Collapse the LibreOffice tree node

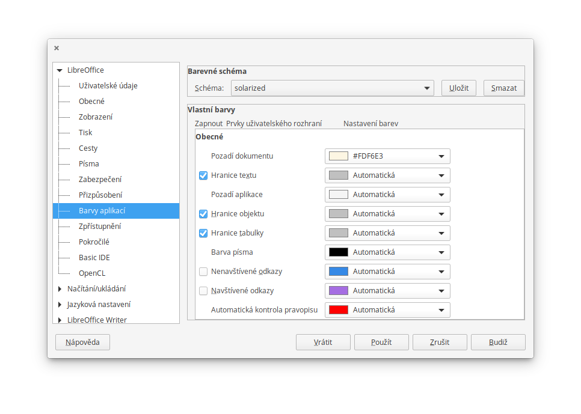click(x=60, y=70)
